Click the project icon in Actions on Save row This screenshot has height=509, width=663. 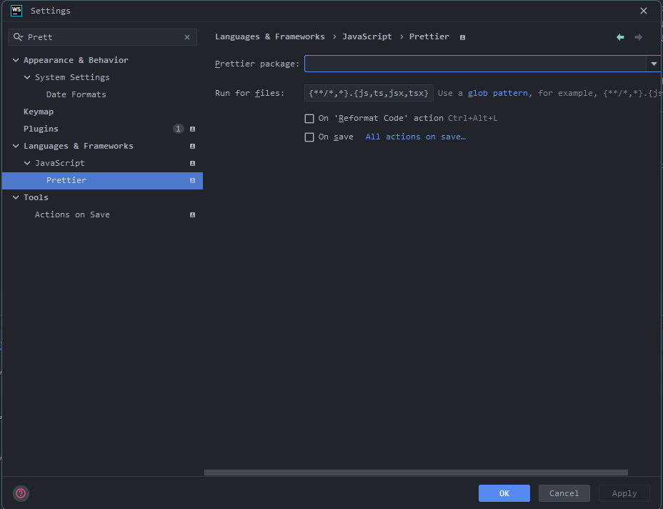[192, 215]
